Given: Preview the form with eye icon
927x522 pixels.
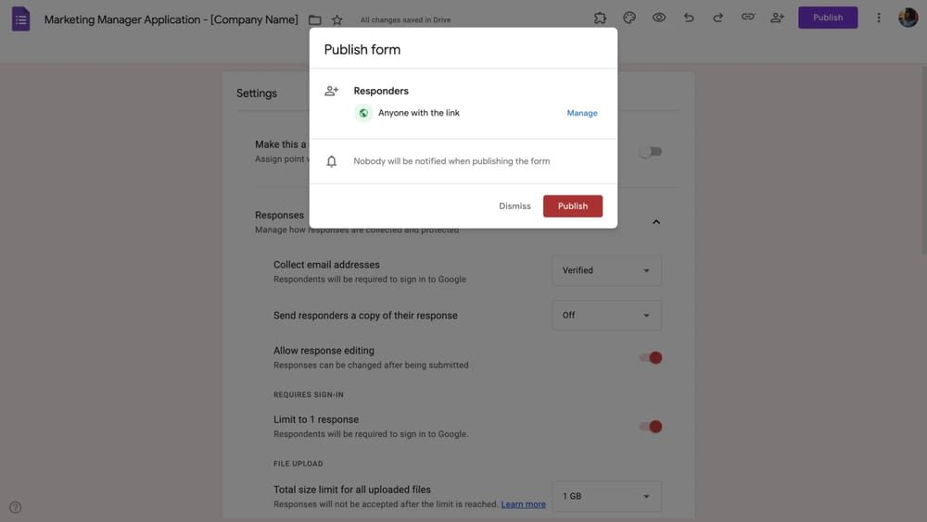Looking at the screenshot, I should coord(659,18).
